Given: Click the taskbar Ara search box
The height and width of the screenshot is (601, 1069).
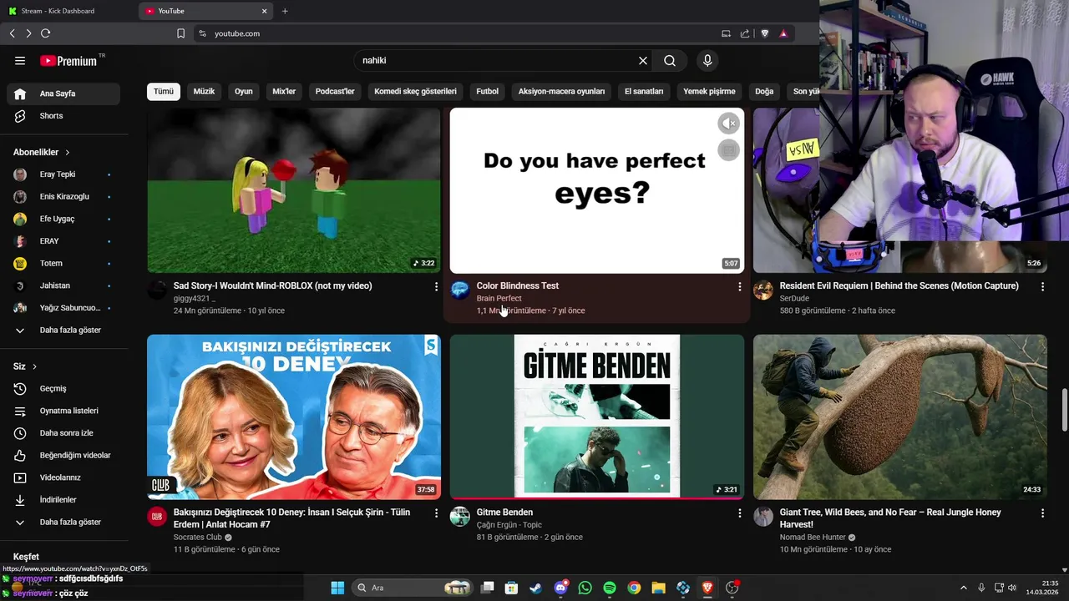Looking at the screenshot, I should click(412, 588).
